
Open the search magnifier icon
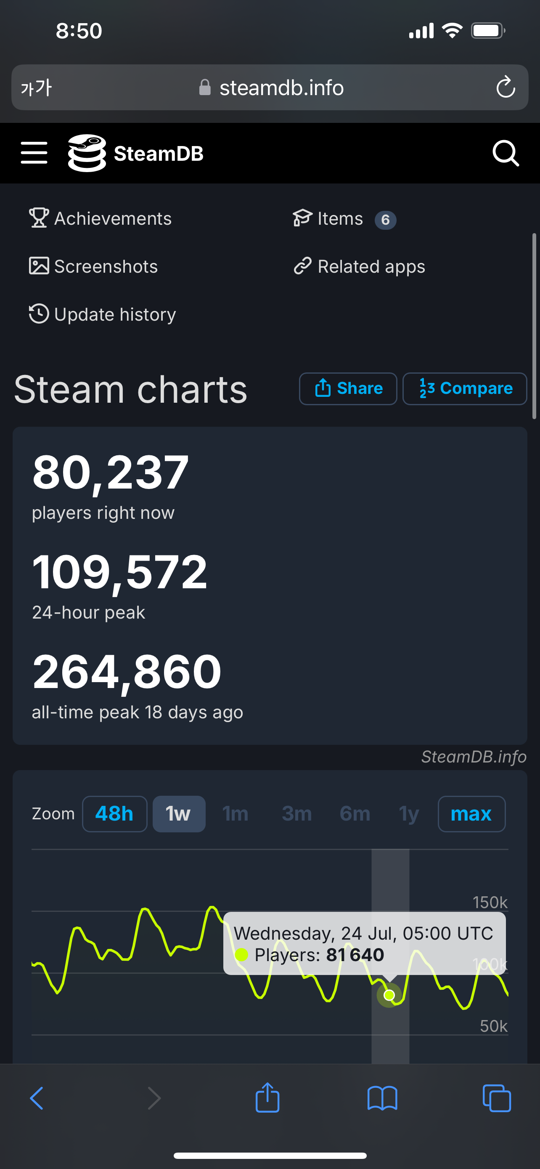[505, 154]
